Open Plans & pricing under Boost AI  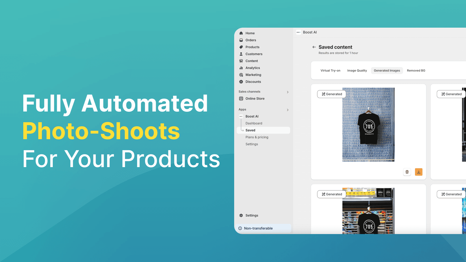pos(257,137)
